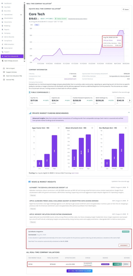Expand the Apple UK encrypted data article

click(128, 201)
